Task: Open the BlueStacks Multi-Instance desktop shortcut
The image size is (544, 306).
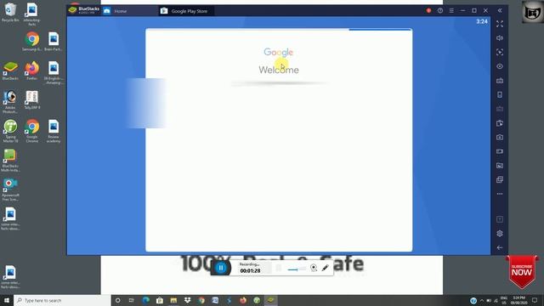Action: click(x=10, y=161)
